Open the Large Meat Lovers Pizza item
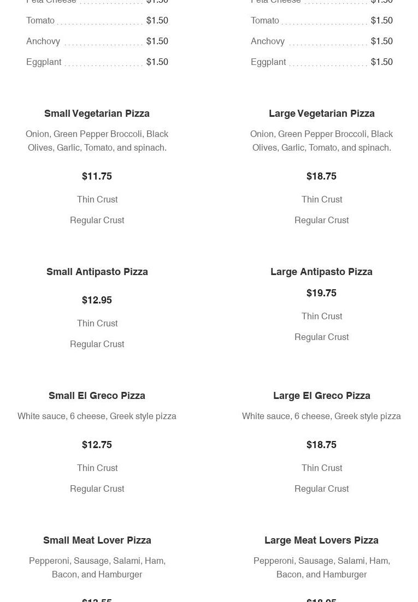Image resolution: width=418 pixels, height=602 pixels. point(321,540)
